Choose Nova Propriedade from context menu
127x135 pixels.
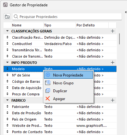point(68,75)
